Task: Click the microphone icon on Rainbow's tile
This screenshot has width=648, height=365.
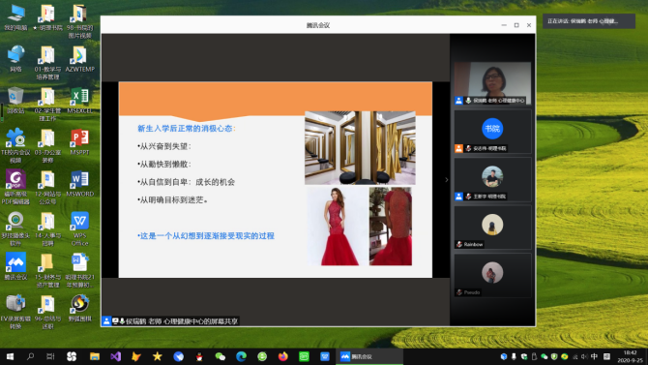Action: click(x=459, y=244)
